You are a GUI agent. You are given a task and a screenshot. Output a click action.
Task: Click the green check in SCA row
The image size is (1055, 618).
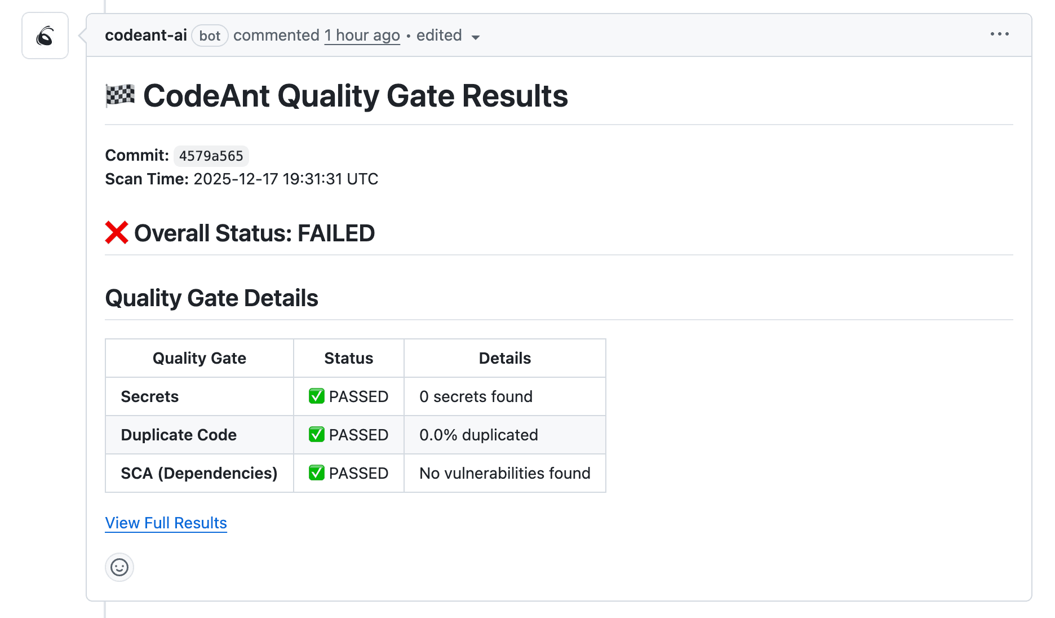pyautogui.click(x=317, y=473)
